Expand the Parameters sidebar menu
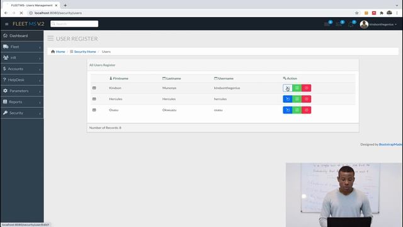Viewport: 403px width, 227px height. 22,91
